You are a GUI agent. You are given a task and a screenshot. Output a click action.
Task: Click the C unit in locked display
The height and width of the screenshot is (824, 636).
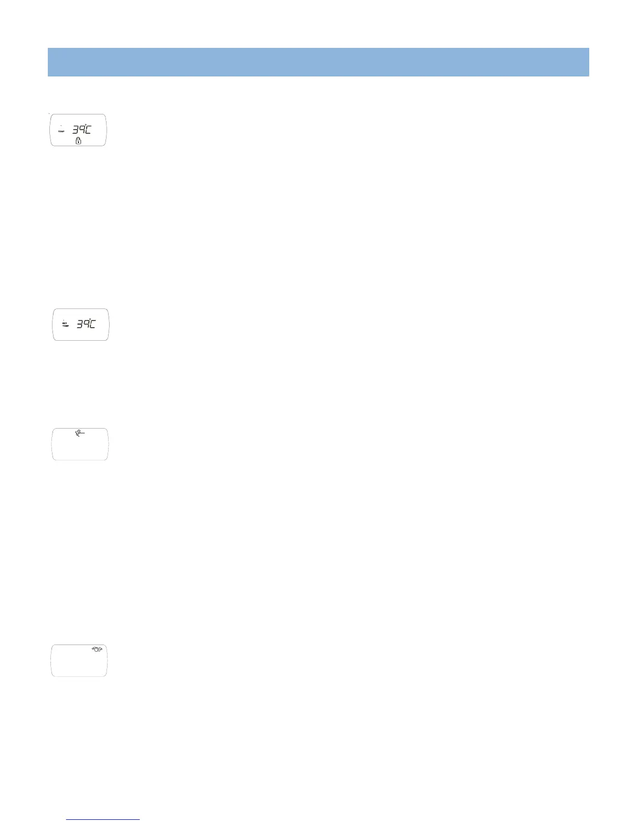[89, 129]
